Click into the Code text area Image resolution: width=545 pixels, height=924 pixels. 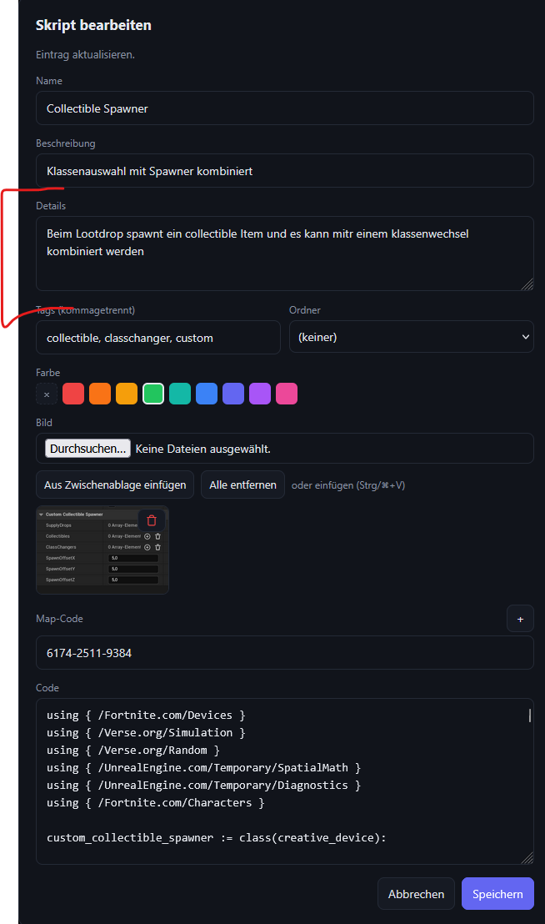[x=285, y=781]
